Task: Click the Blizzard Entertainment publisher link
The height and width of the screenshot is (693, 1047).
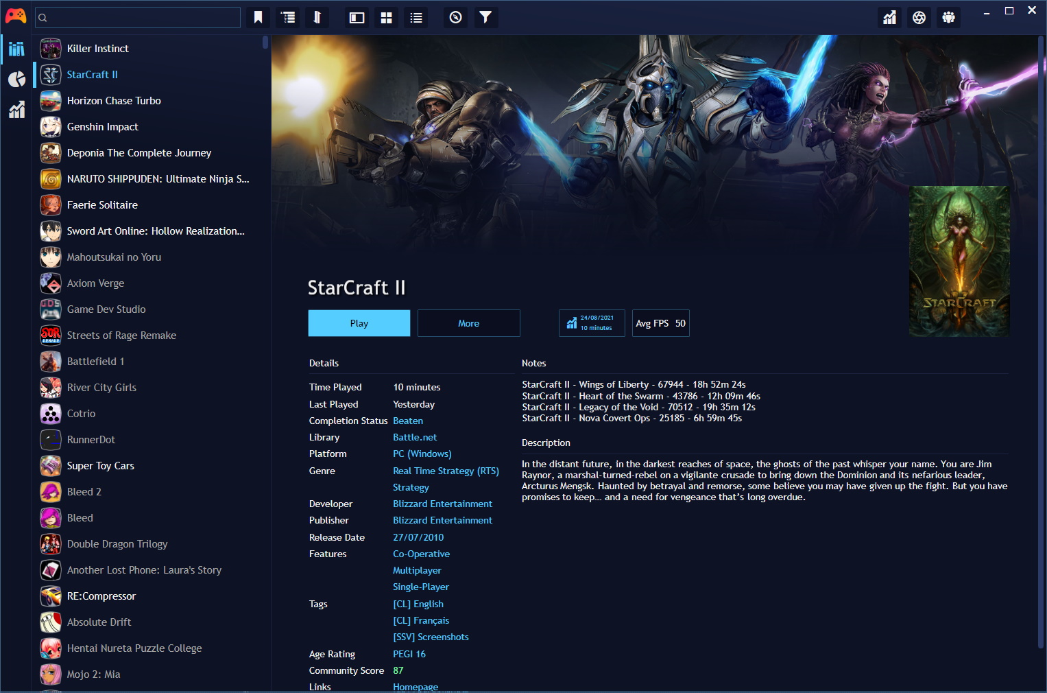Action: 442,520
